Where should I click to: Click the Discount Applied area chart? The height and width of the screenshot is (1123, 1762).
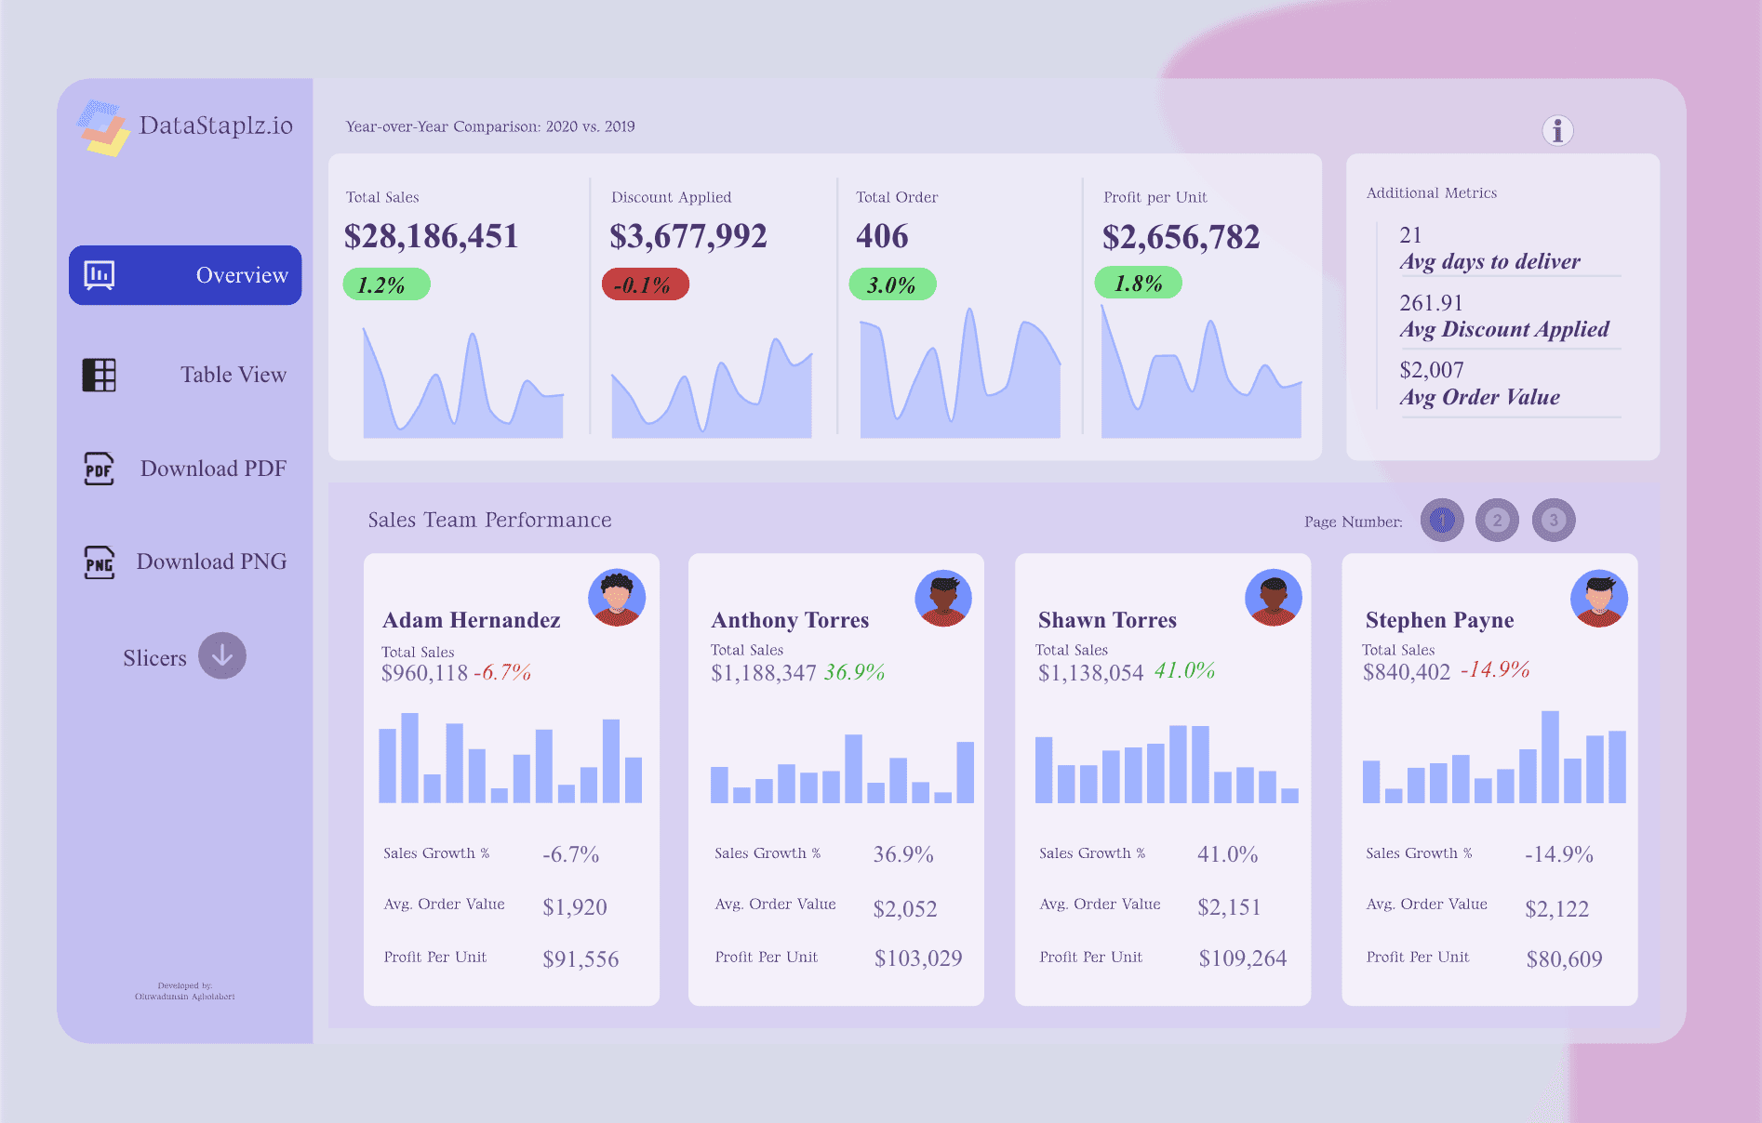[x=712, y=389]
